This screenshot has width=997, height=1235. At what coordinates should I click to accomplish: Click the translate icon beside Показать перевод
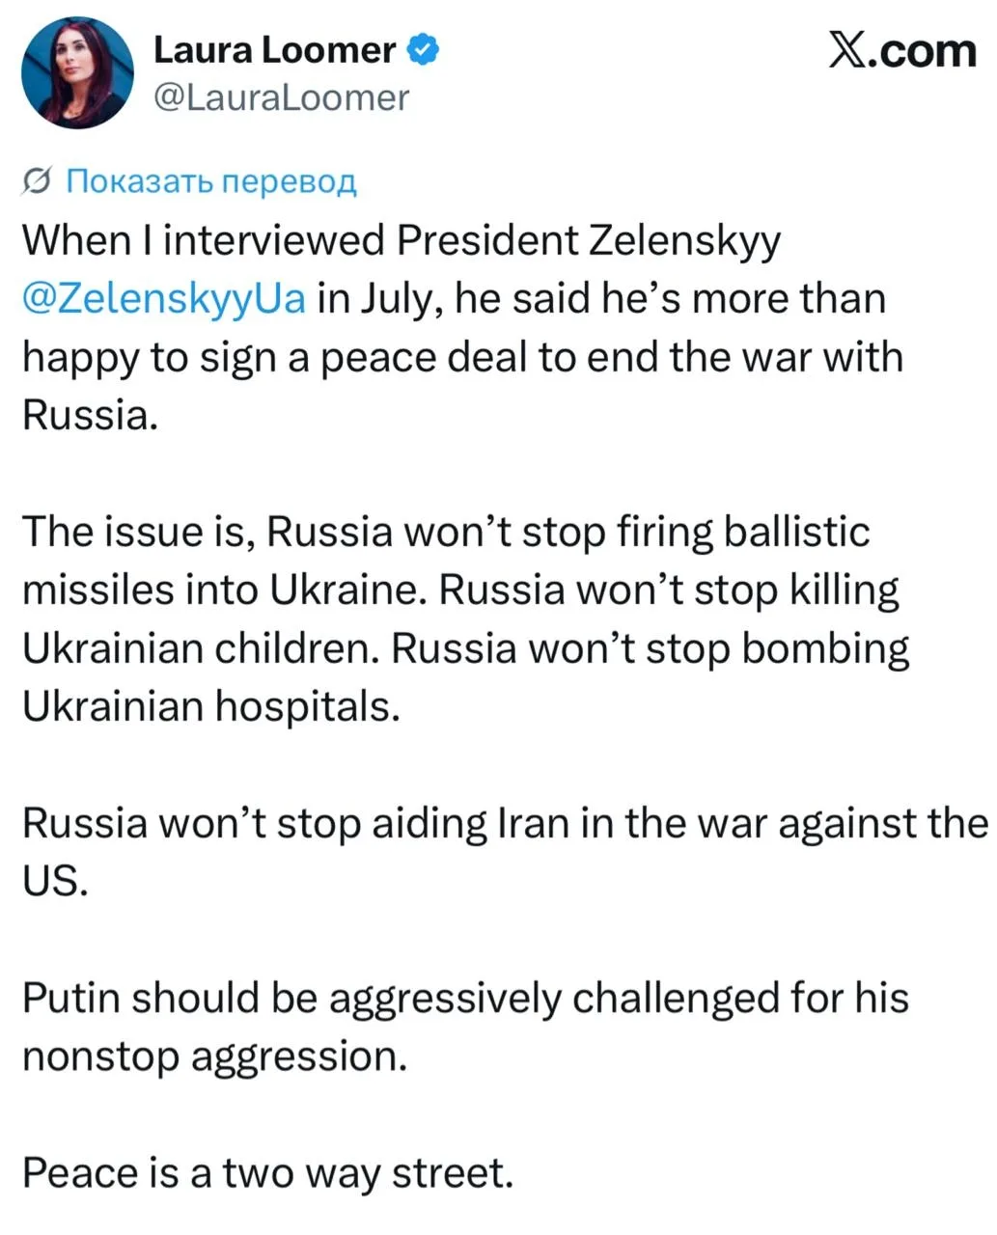(36, 181)
